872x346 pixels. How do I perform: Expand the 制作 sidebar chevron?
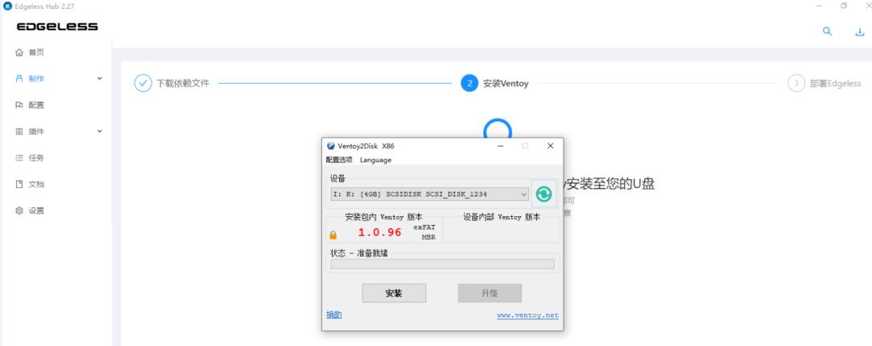click(99, 78)
